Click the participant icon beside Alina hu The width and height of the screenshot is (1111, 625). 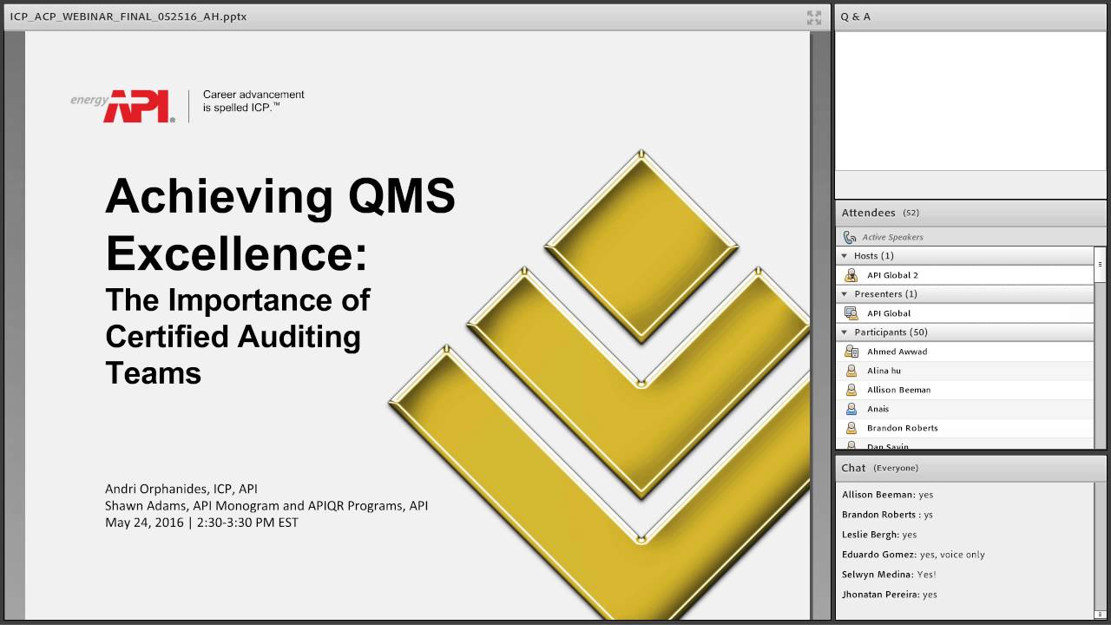click(x=851, y=371)
